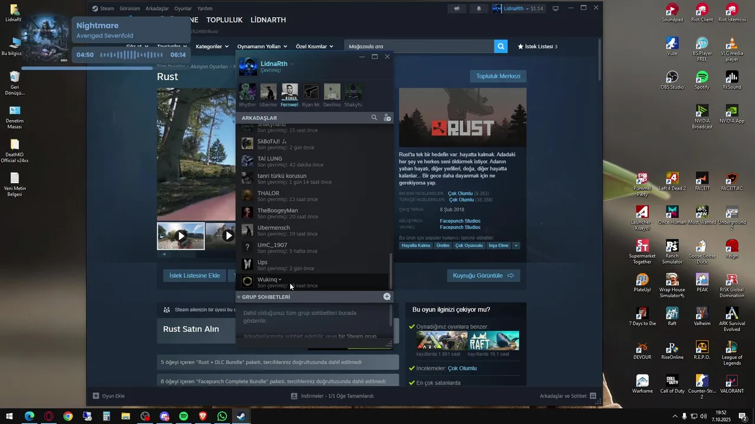The image size is (755, 424).
Task: Open Rhythm's favorite friend avatar
Action: tap(248, 92)
